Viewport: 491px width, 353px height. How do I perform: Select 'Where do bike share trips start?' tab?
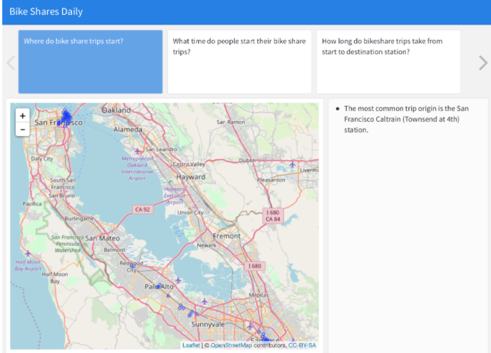tap(90, 62)
